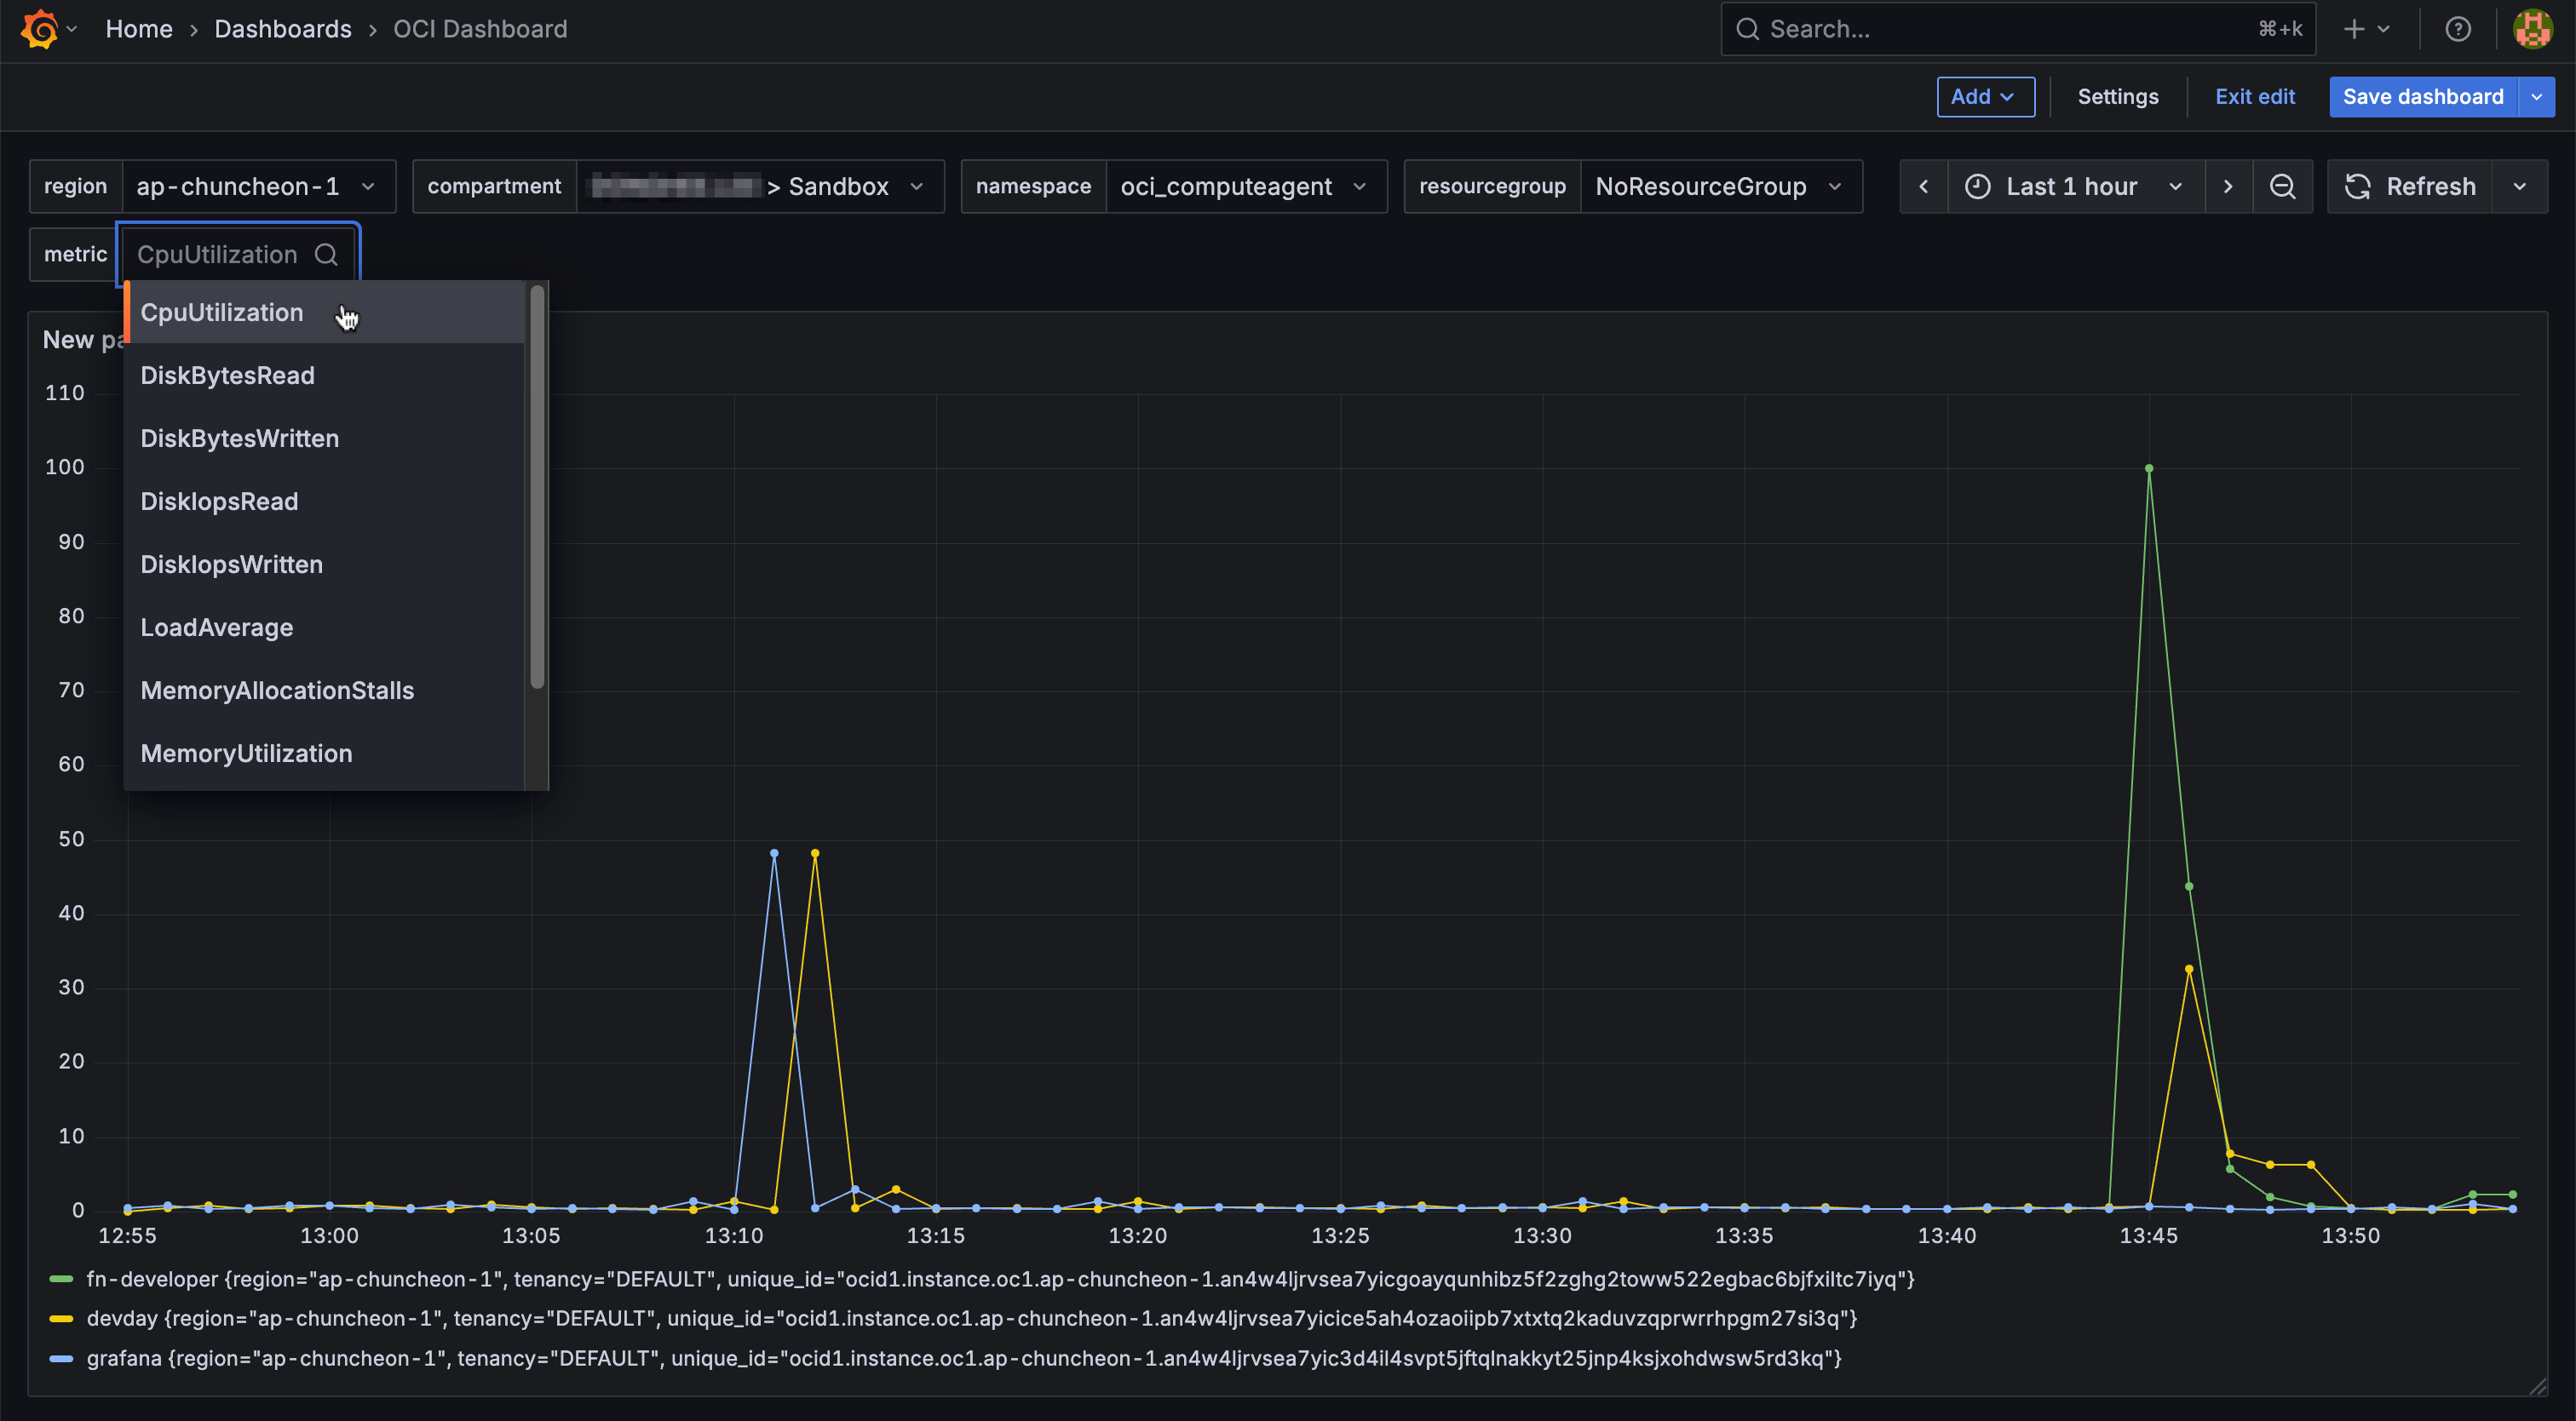Click the Exit edit link
This screenshot has height=1421, width=2576.
click(2254, 97)
